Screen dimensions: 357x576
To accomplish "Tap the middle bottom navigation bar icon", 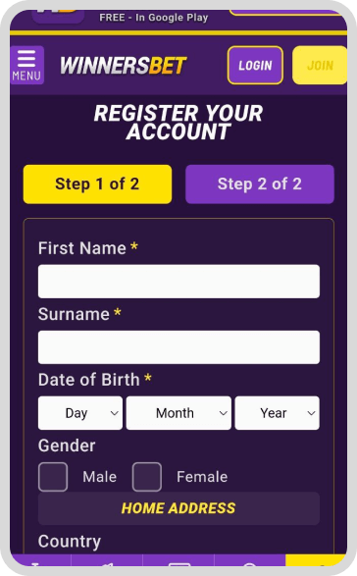I will 178,560.
